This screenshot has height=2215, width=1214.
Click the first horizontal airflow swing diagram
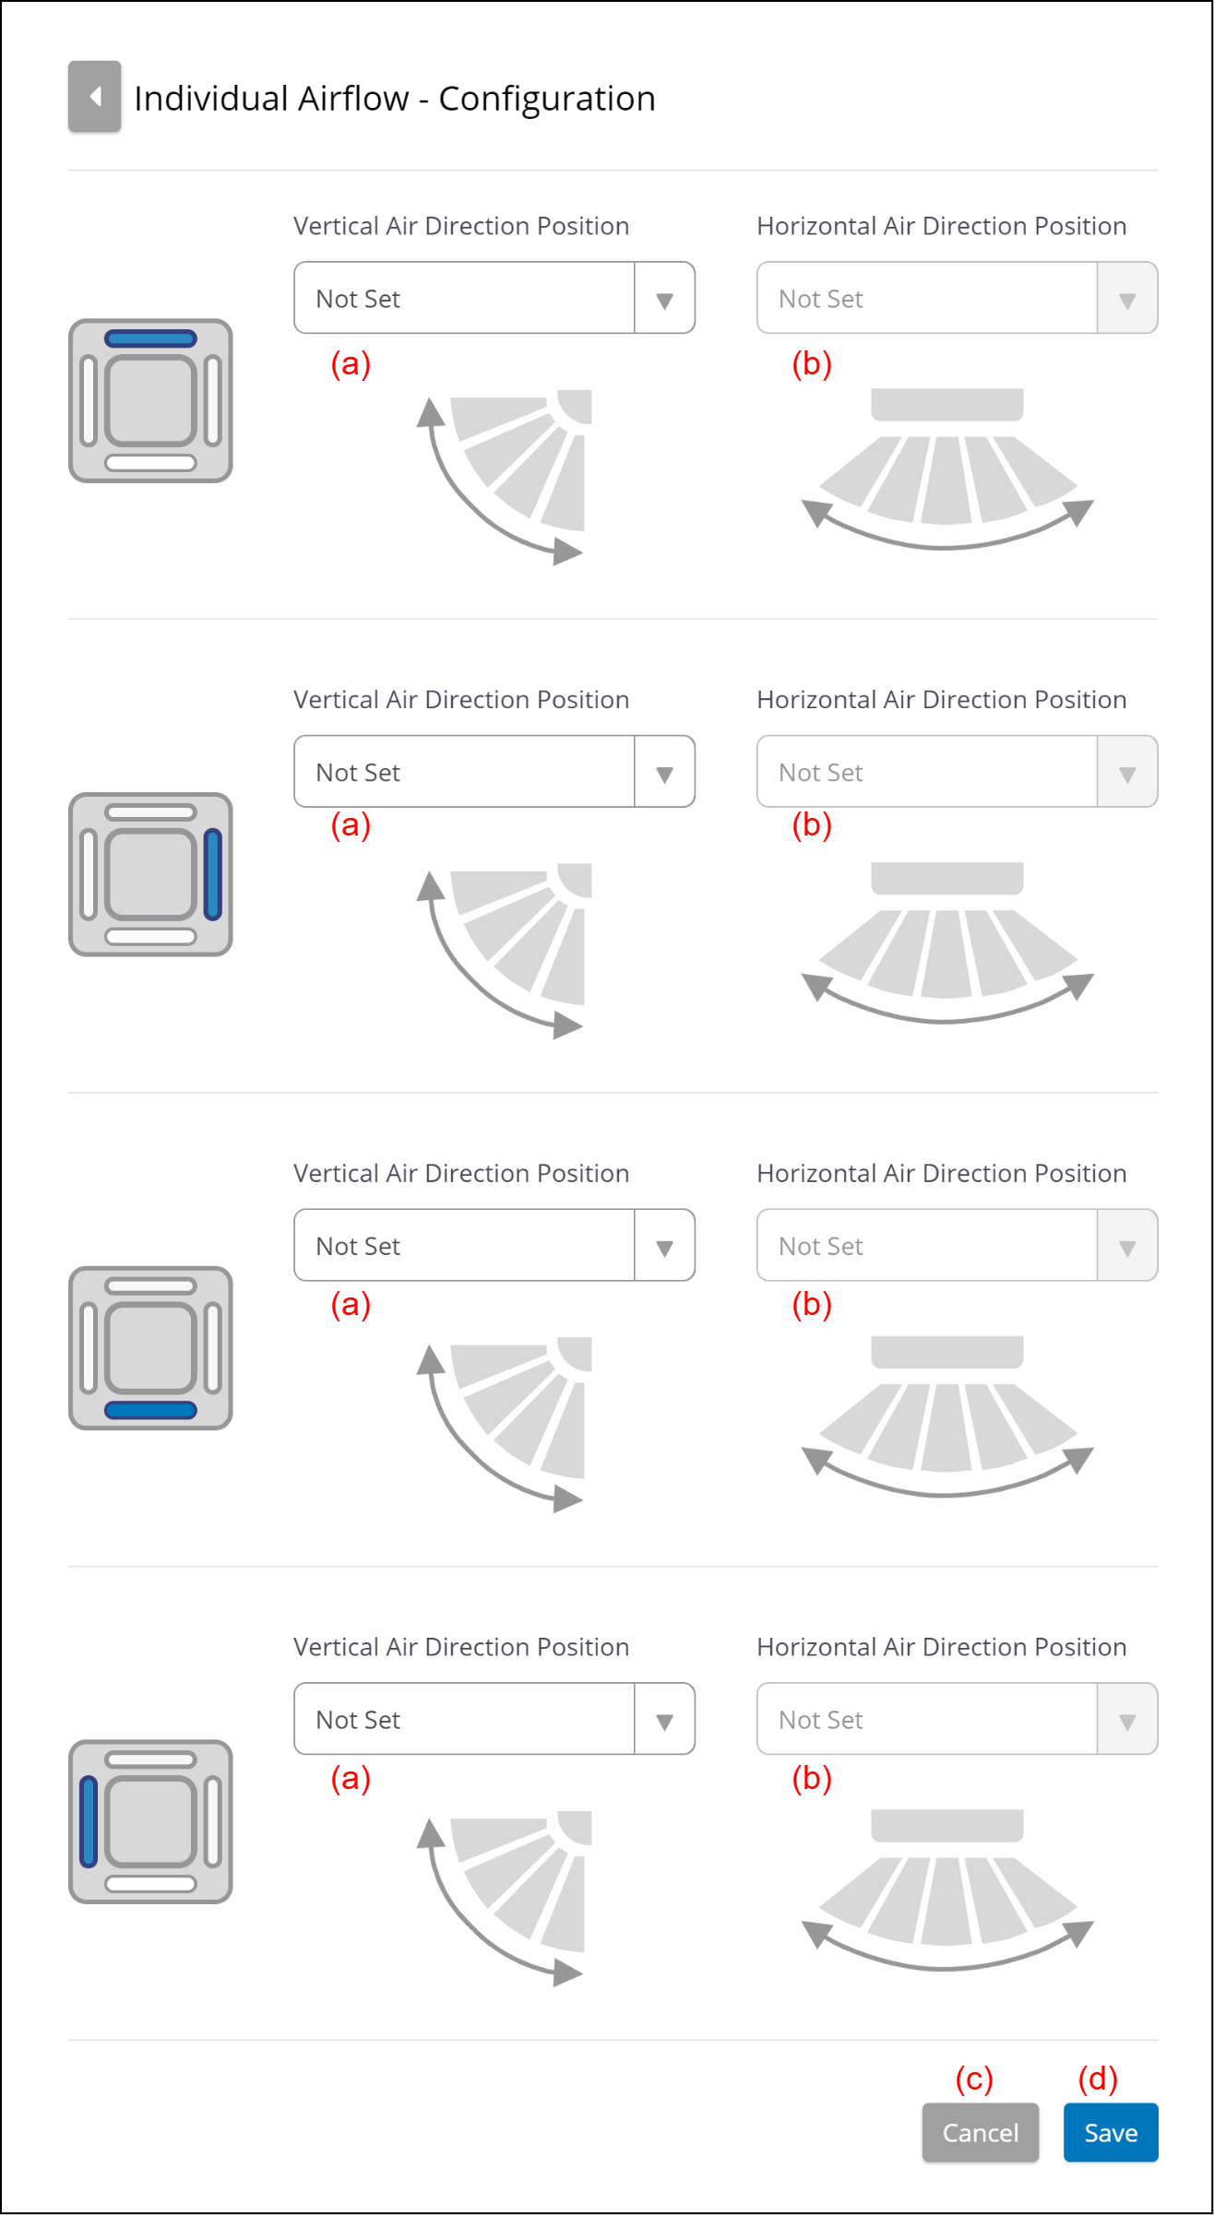(947, 469)
